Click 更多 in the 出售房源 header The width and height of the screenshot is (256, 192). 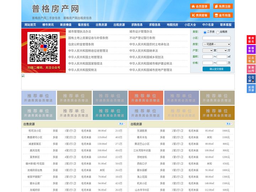[x=122, y=124]
